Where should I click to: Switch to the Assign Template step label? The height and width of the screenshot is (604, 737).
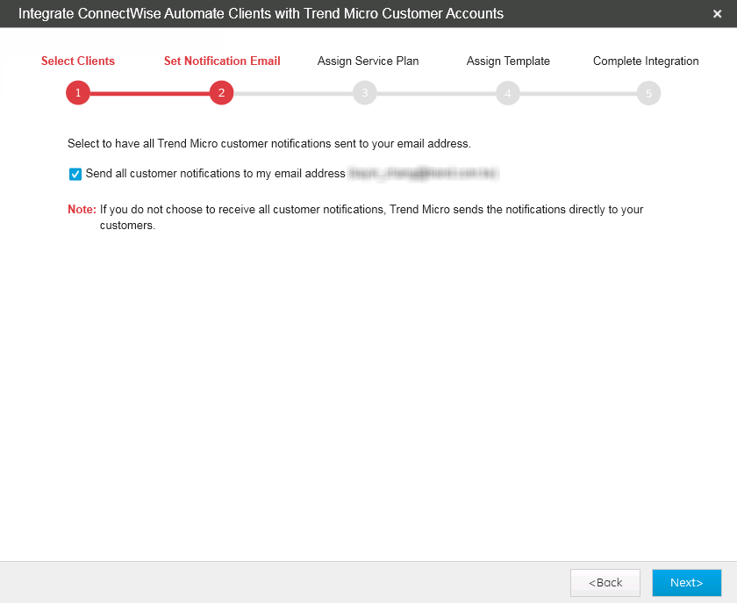[508, 61]
